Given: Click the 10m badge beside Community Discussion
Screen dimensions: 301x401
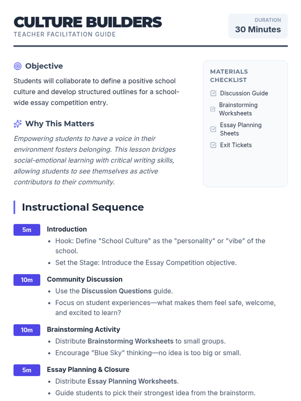Looking at the screenshot, I should pyautogui.click(x=27, y=280).
